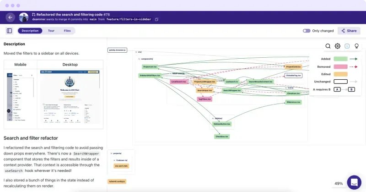
Task: Click the A requires B legend label
Action: tap(322, 89)
